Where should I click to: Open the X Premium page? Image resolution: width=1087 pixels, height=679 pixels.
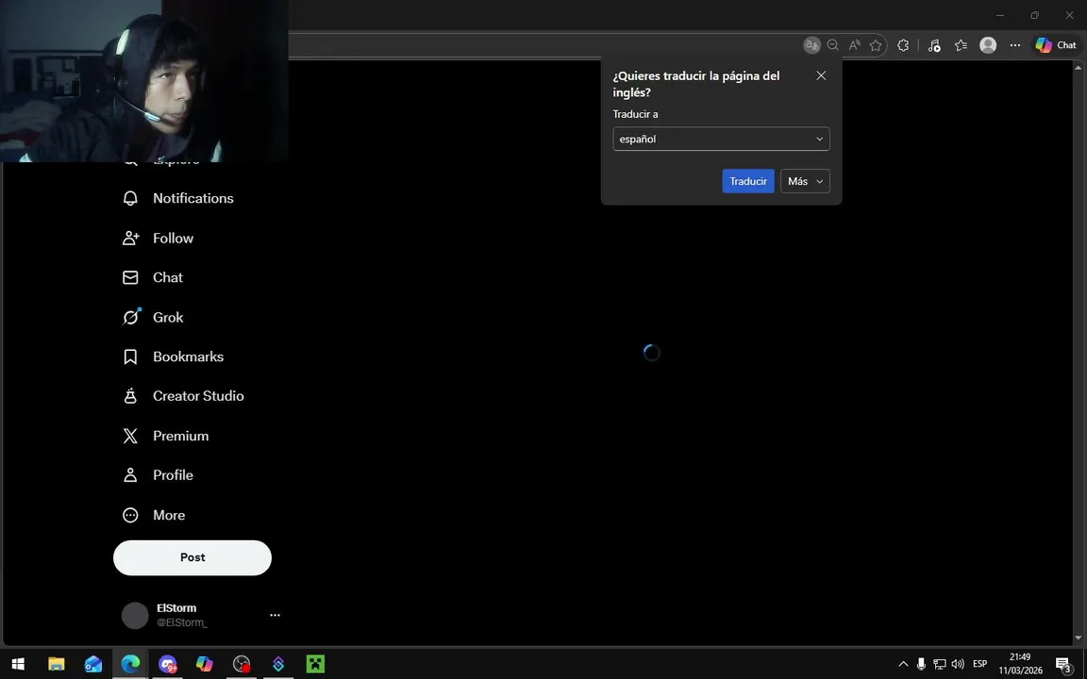pos(166,436)
